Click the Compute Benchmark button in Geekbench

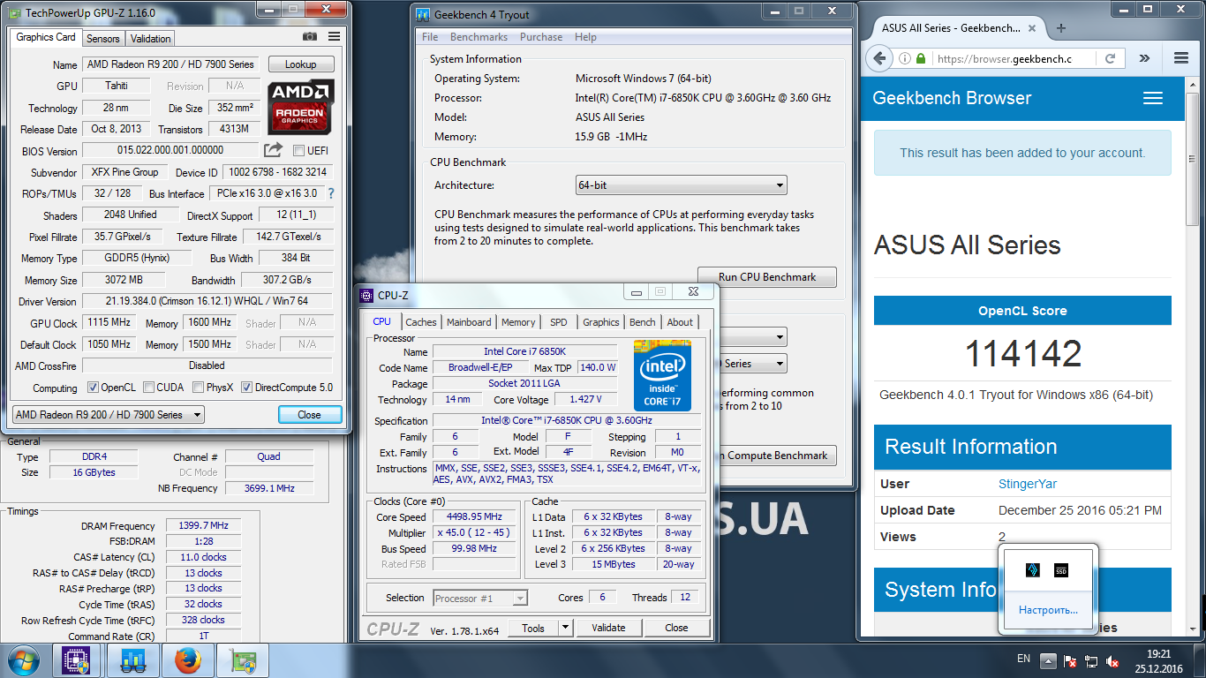tap(777, 456)
